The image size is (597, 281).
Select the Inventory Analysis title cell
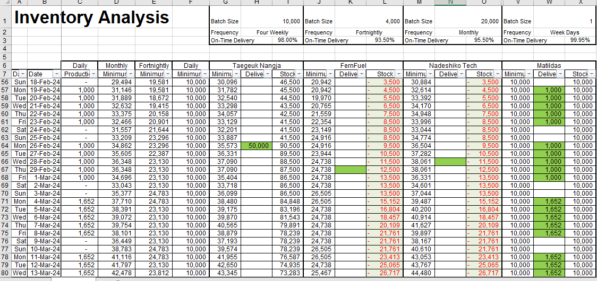point(91,17)
